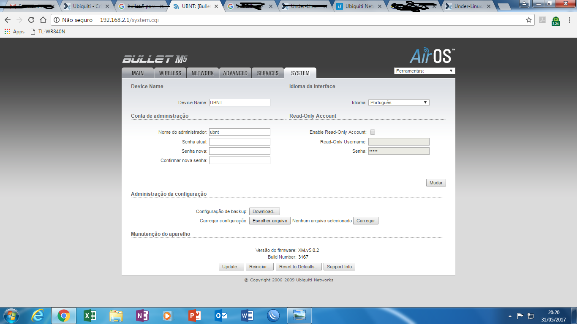Open Excel from the taskbar
This screenshot has width=577, height=324.
90,315
